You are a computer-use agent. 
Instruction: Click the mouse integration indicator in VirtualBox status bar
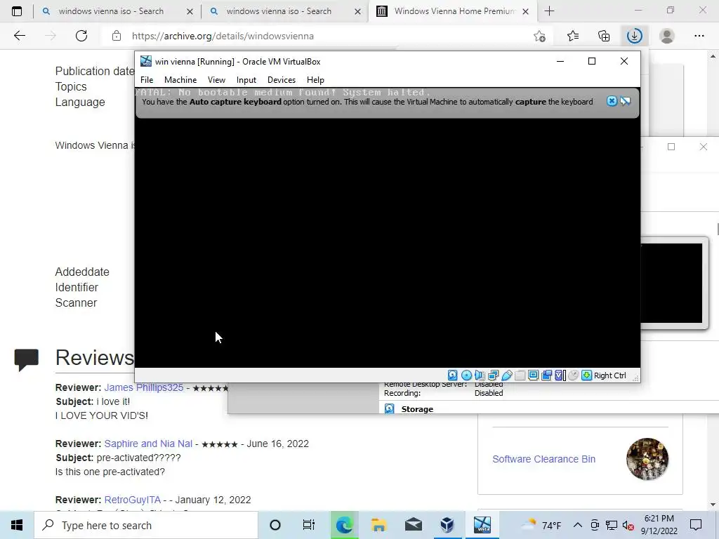(573, 375)
